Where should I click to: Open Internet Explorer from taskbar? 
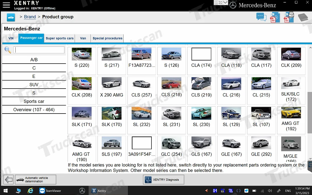(x=30, y=191)
